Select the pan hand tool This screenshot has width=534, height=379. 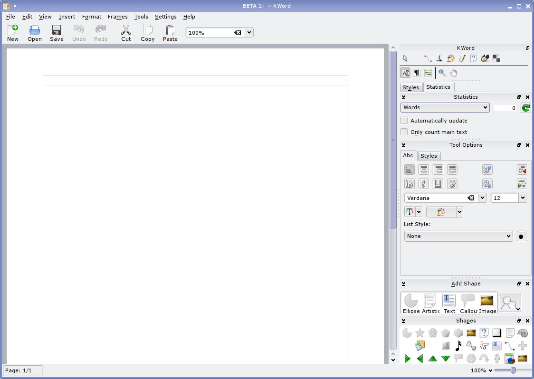point(453,73)
